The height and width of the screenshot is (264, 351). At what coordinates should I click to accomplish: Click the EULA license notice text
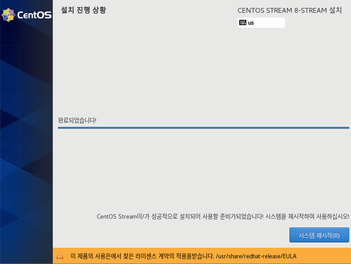(x=183, y=256)
